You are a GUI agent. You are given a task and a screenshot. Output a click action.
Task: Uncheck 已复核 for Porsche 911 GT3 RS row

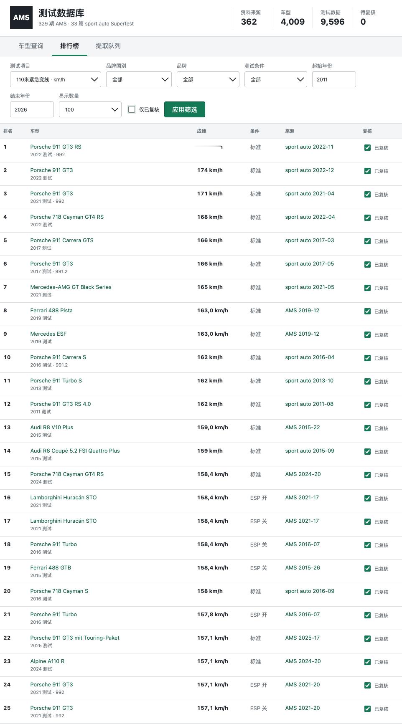(367, 147)
